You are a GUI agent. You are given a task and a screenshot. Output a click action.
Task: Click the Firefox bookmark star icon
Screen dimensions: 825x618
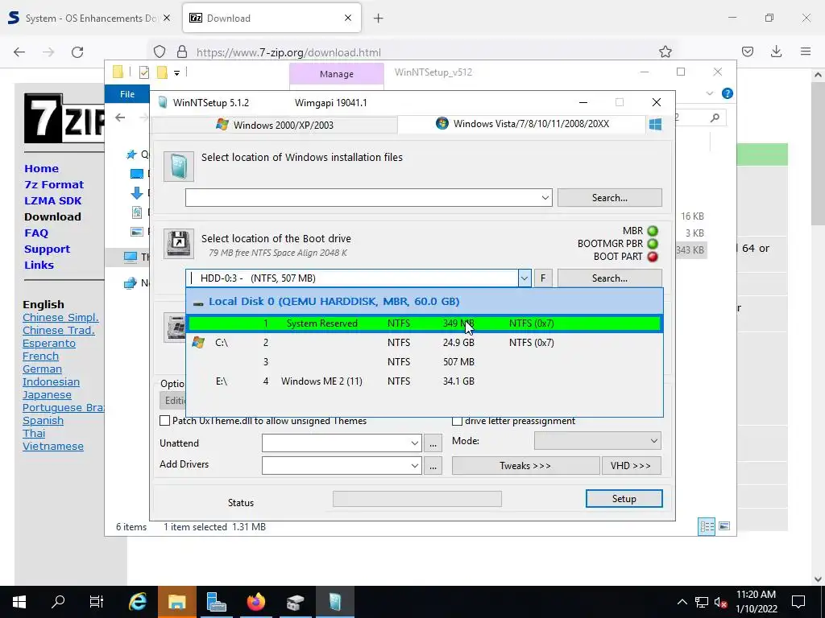click(x=665, y=51)
